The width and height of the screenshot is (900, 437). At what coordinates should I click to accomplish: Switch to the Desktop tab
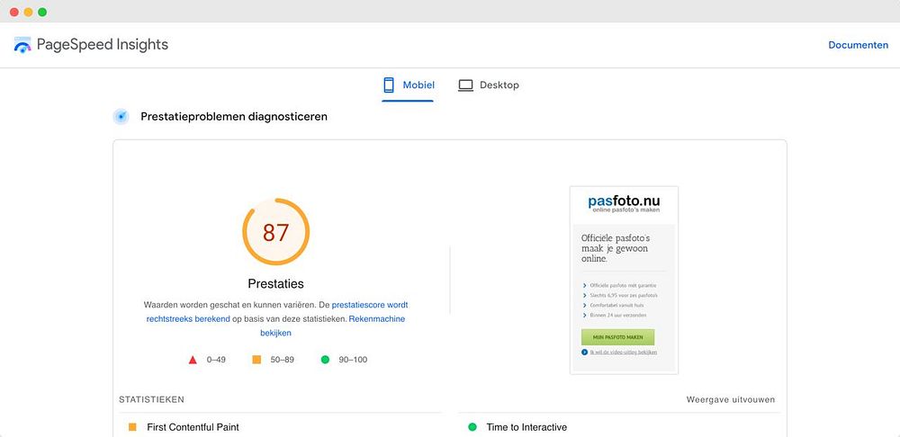[489, 85]
